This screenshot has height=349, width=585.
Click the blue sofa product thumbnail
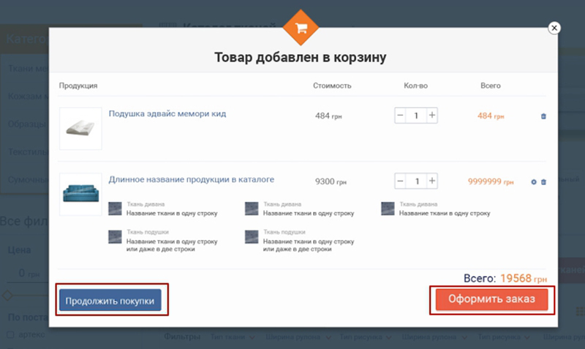coord(80,192)
